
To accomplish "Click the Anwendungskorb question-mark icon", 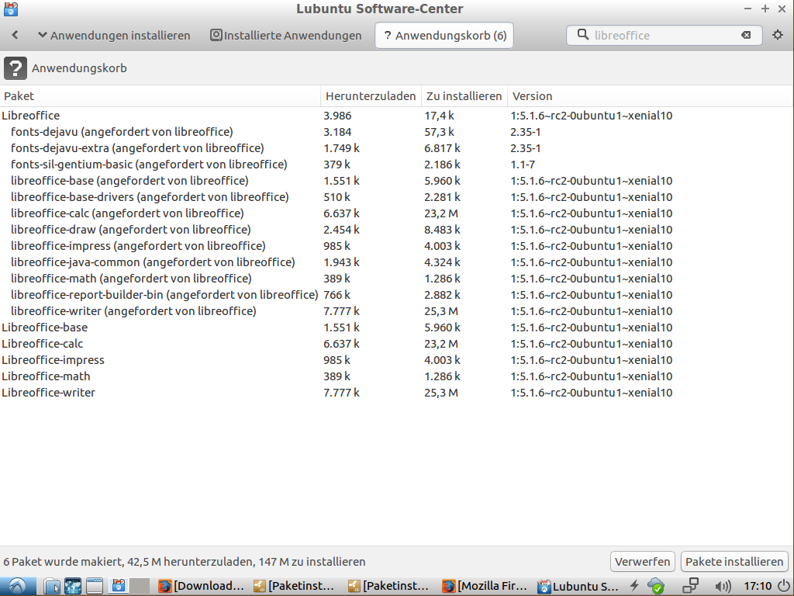I will 16,68.
